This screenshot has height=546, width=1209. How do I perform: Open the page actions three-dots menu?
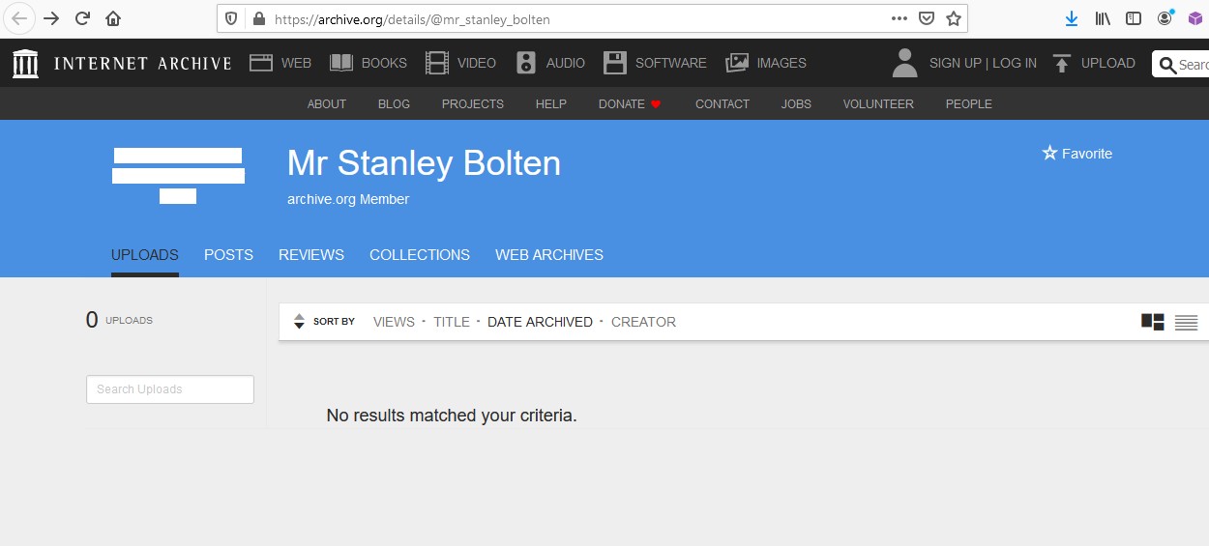click(x=899, y=18)
